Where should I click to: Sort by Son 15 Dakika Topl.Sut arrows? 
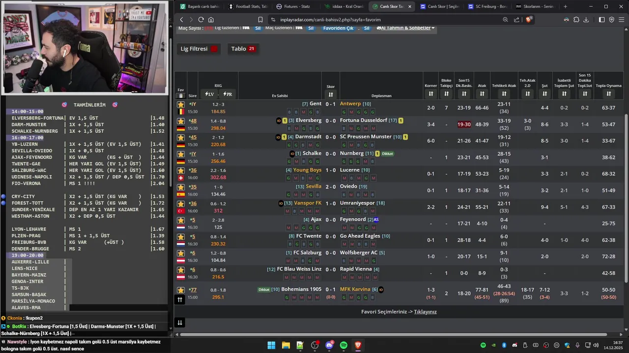[x=585, y=94]
